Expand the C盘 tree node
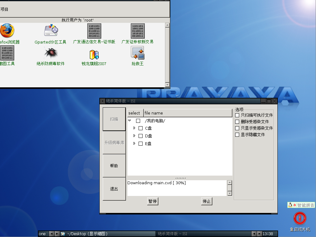This screenshot has height=237, width=316. point(134,128)
